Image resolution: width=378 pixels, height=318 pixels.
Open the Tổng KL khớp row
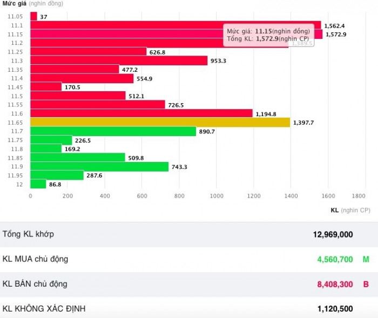coord(189,234)
